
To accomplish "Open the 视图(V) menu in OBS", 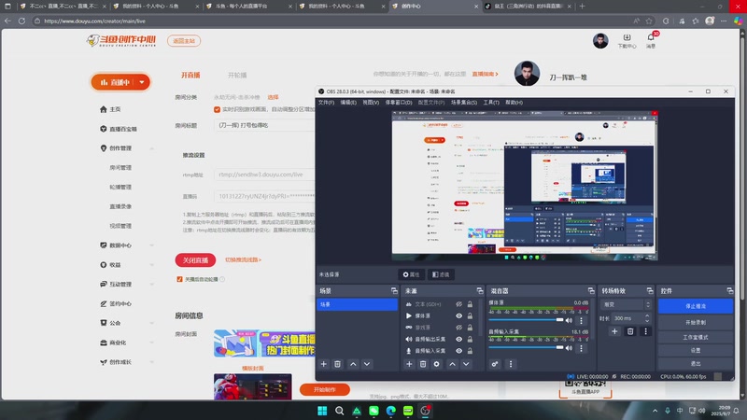I will pyautogui.click(x=371, y=103).
